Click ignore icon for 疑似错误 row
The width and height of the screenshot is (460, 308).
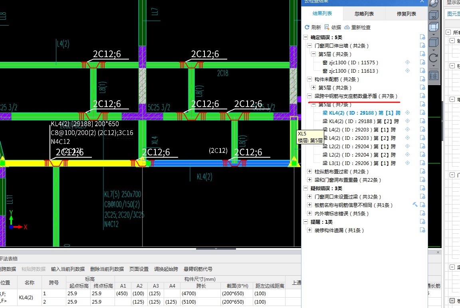click(x=422, y=188)
